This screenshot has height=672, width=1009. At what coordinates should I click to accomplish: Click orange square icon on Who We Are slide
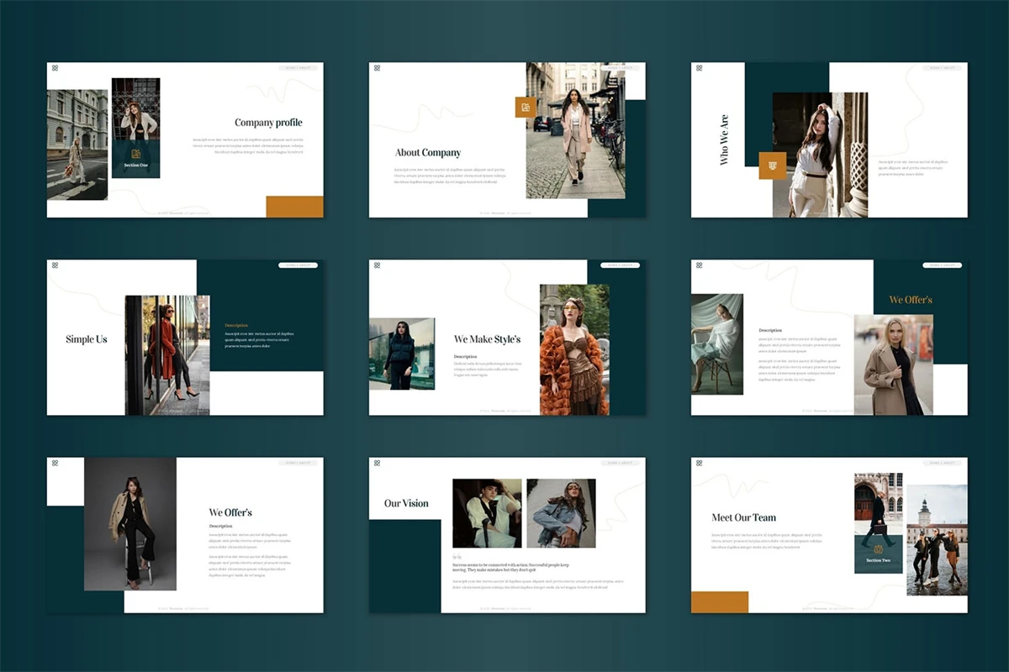click(x=772, y=165)
